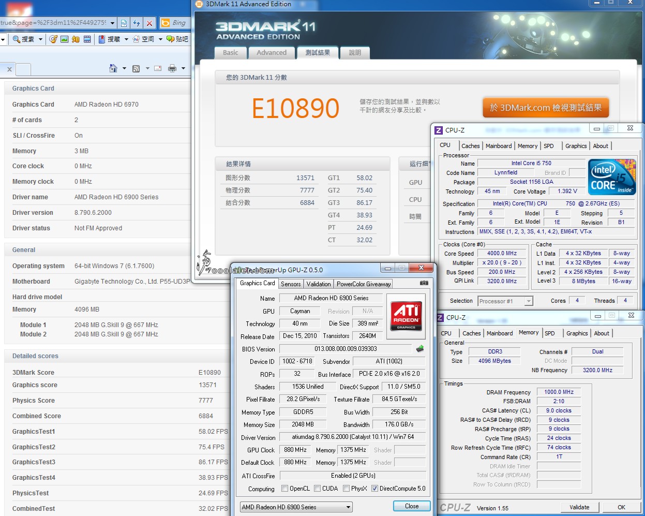Open the 說明 tab in 3DMark 11
Viewport: 645px width, 516px height.
[x=355, y=52]
